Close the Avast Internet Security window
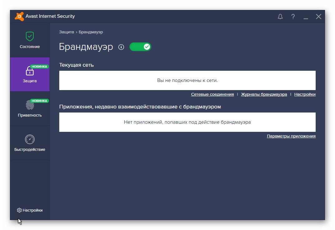This screenshot has height=230, width=335. tap(318, 17)
